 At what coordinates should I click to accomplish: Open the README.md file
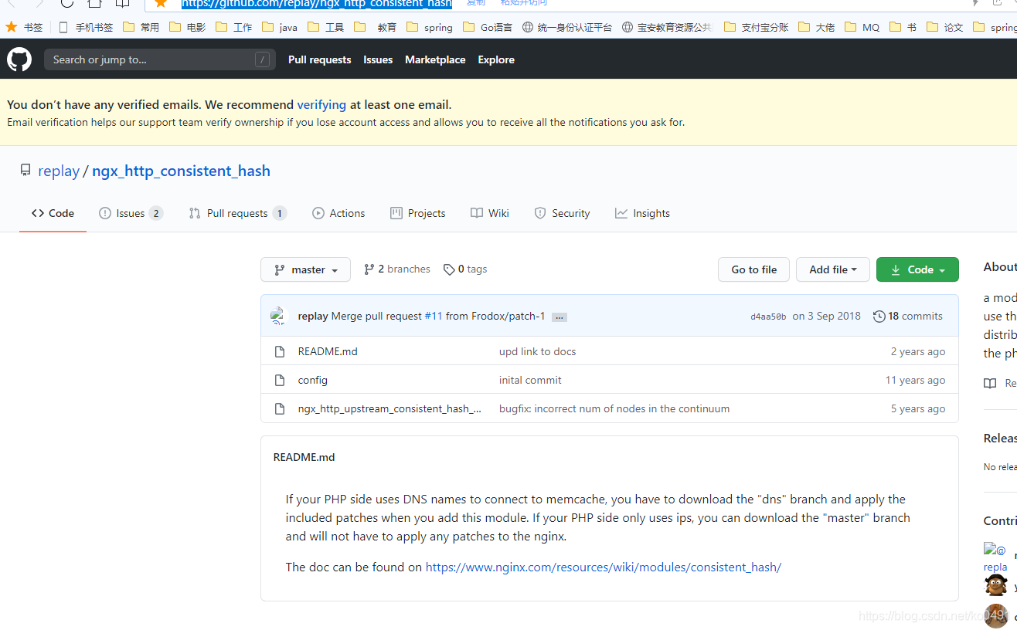click(328, 351)
